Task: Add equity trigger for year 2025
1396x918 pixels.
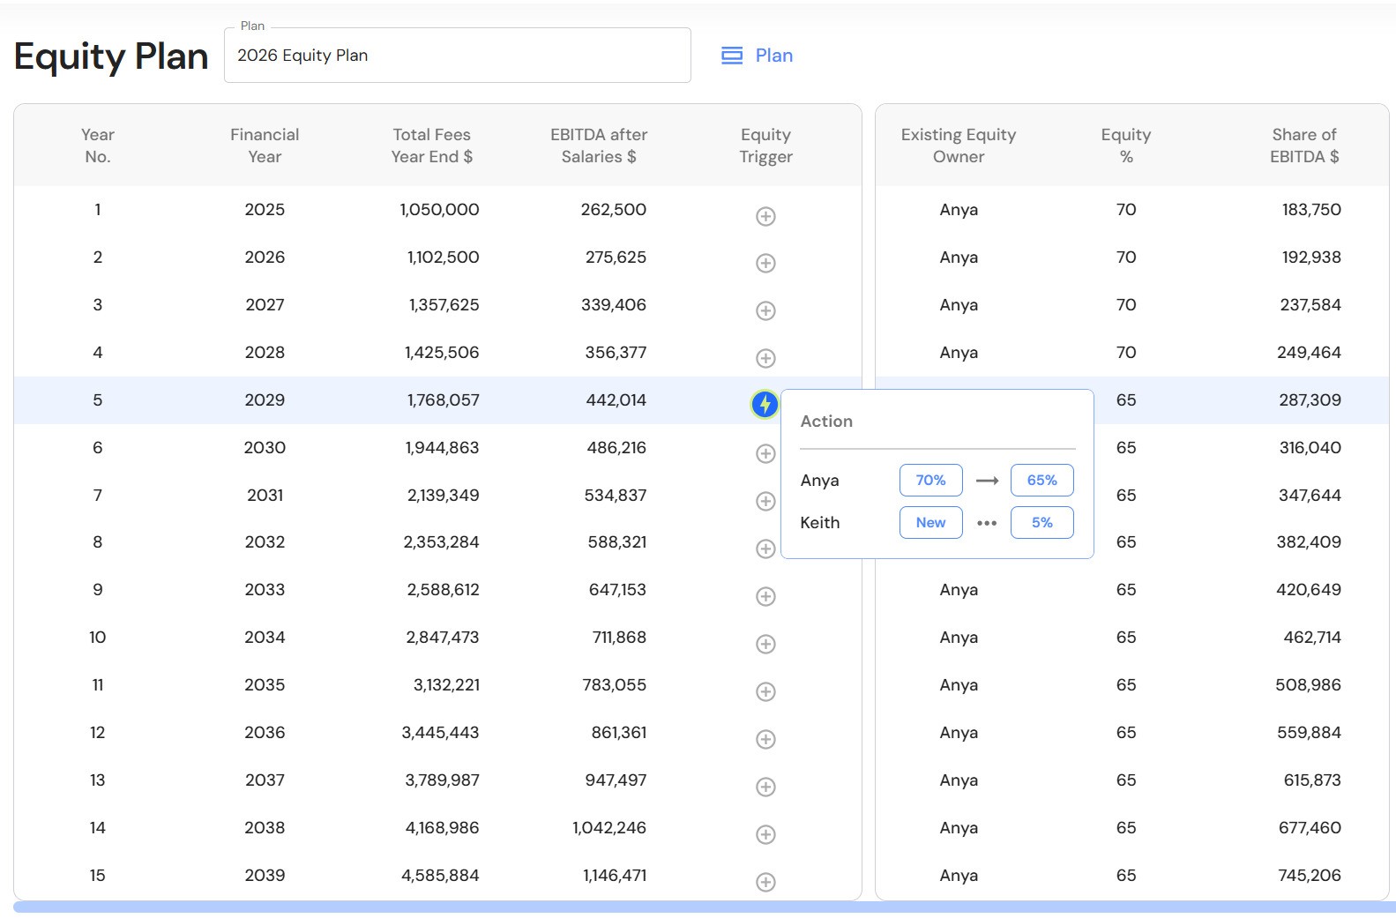Action: coord(765,216)
